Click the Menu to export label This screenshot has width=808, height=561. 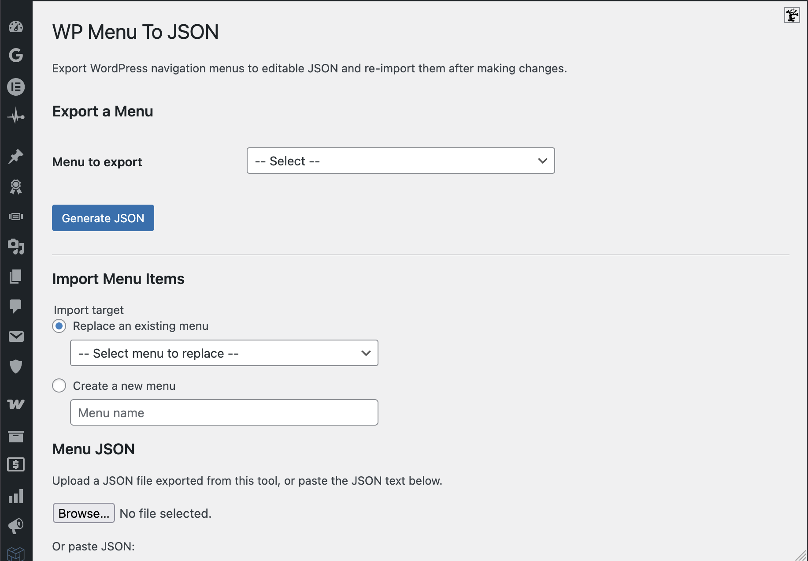[97, 162]
